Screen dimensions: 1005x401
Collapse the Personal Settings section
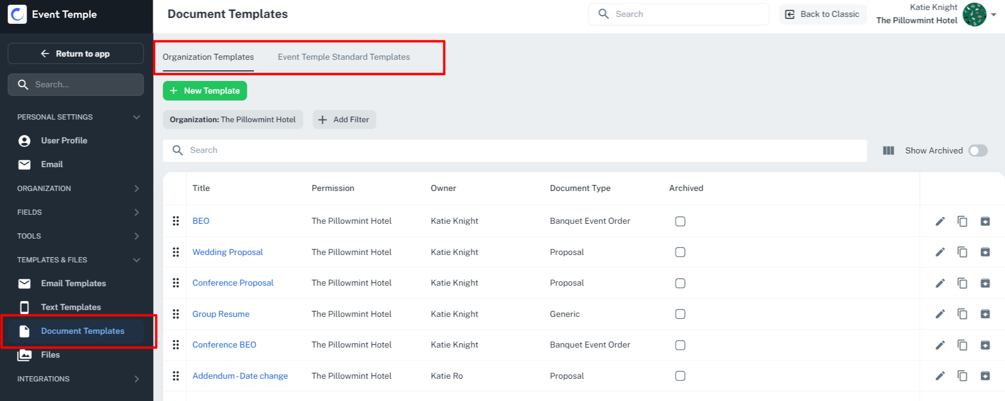(136, 117)
